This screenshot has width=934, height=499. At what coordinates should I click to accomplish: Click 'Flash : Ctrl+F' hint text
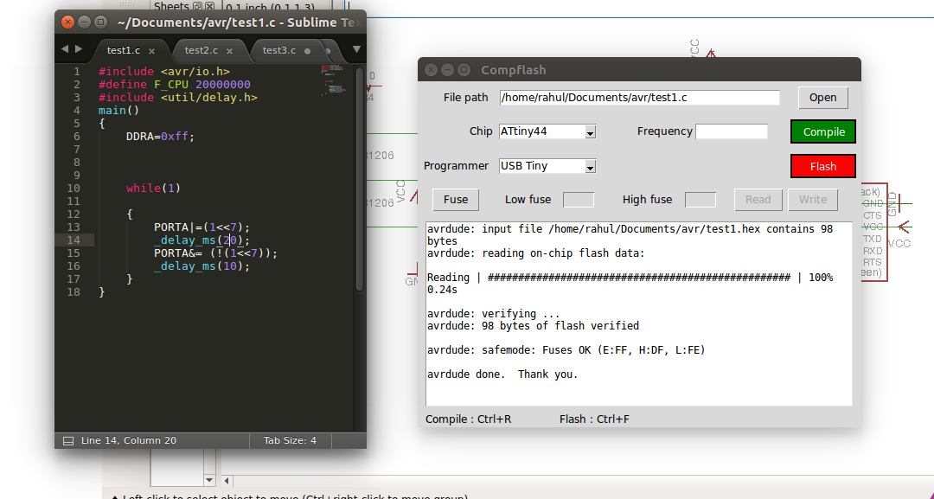pyautogui.click(x=594, y=419)
